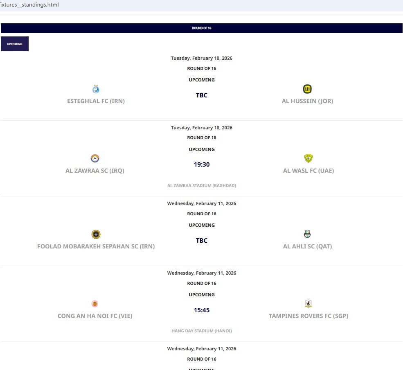
Task: Click the Al Zawraa SC club crest
Action: [x=95, y=158]
